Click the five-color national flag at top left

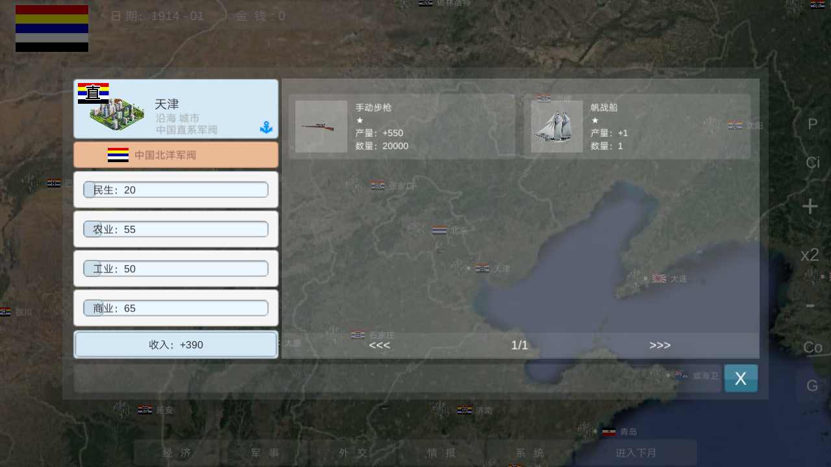(x=52, y=29)
